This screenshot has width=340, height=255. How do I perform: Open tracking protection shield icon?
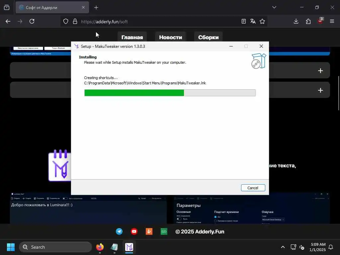pyautogui.click(x=66, y=21)
